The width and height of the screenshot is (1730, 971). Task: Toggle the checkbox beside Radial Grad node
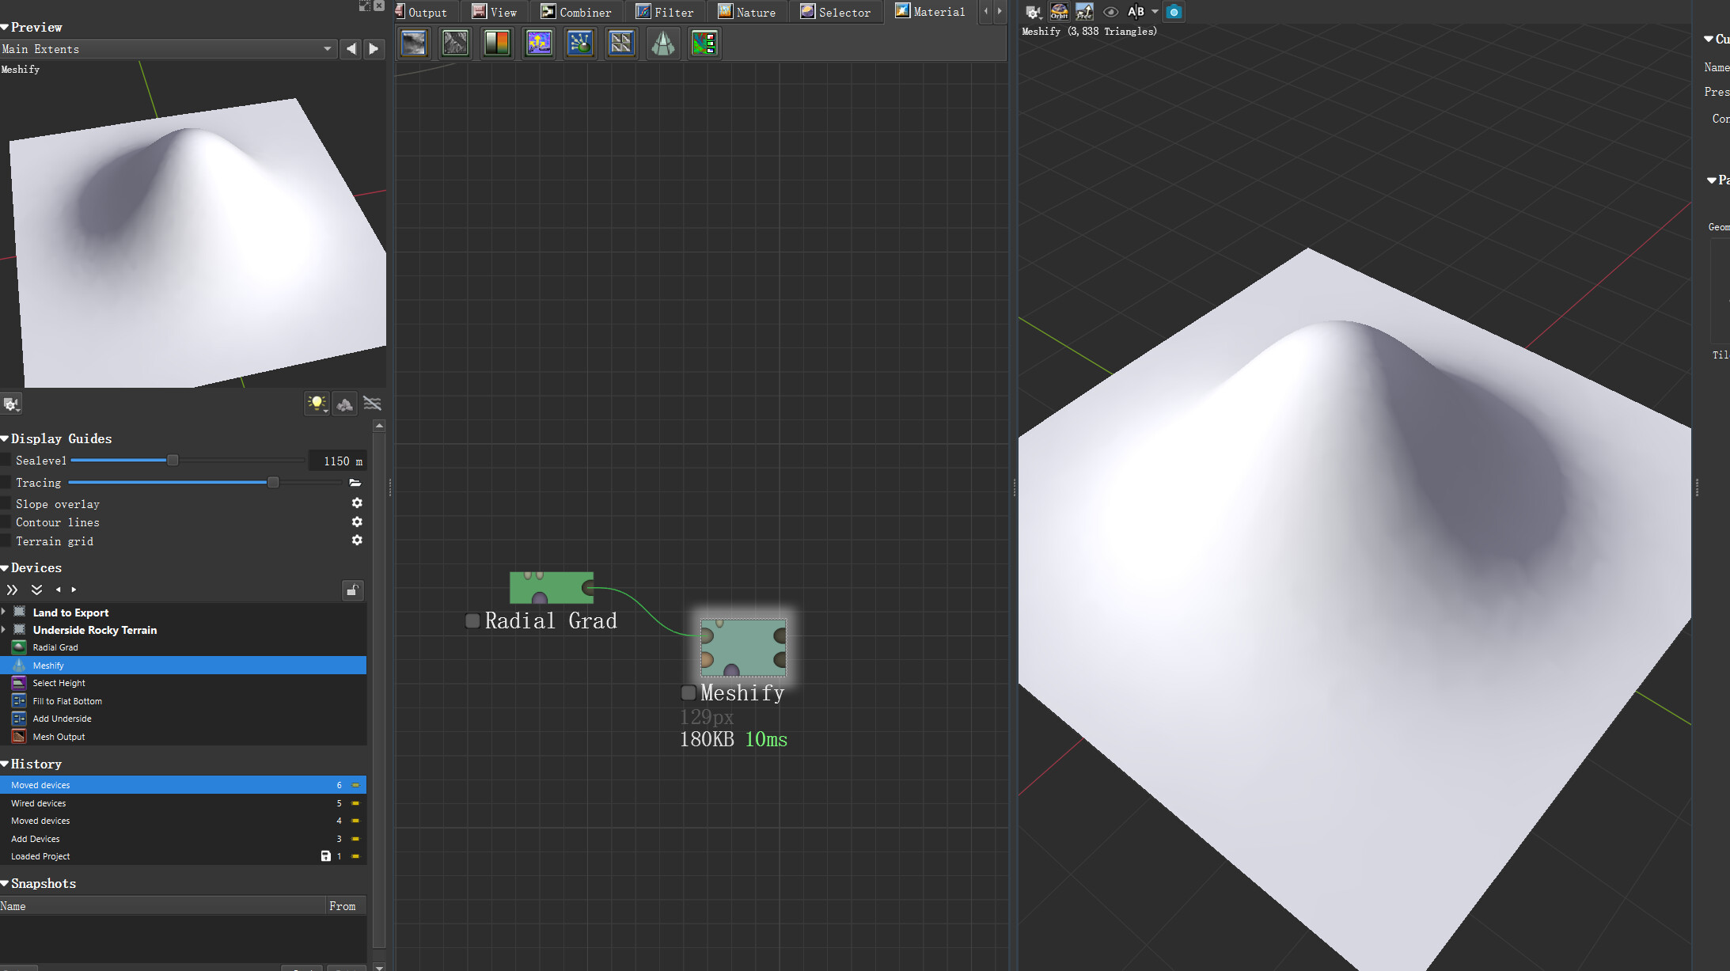[x=472, y=620]
